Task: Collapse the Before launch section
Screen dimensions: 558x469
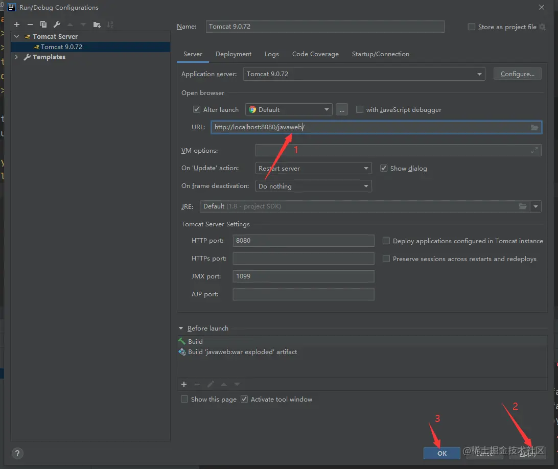Action: tap(181, 329)
